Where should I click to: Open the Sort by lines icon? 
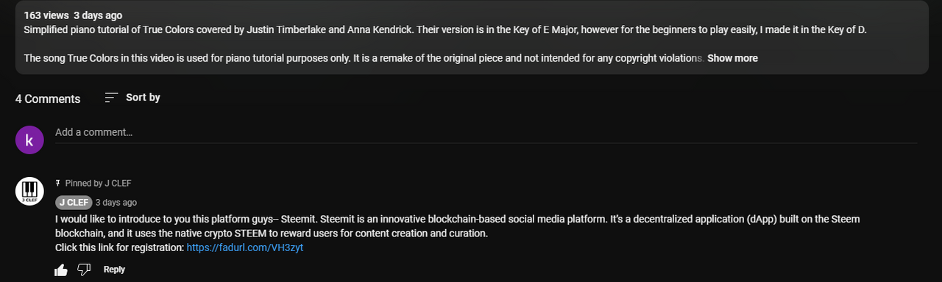pos(111,97)
